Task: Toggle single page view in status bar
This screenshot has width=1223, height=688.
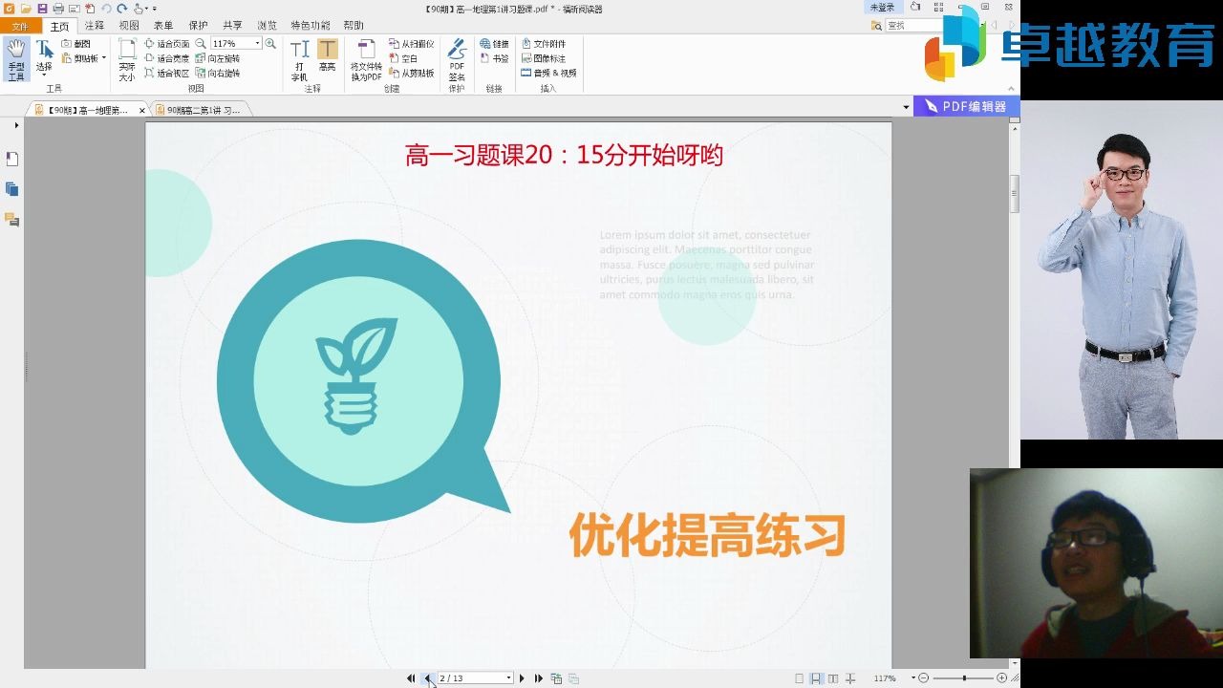Action: tap(799, 678)
